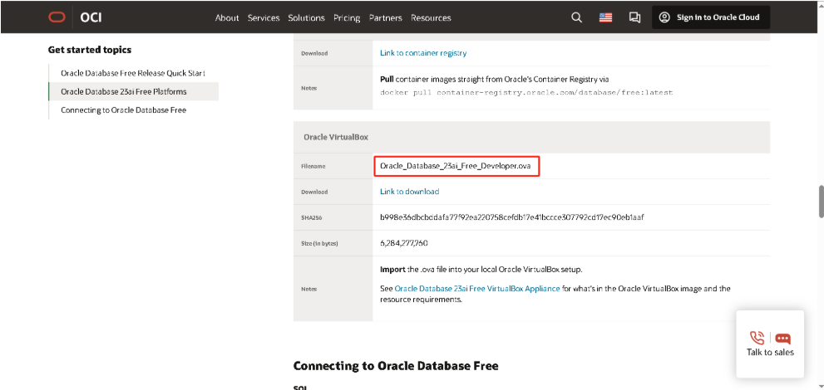This screenshot has height=390, width=824.
Task: Click the docker pull command text
Action: click(526, 92)
